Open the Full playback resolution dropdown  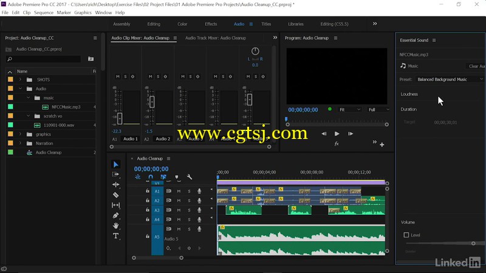click(378, 110)
